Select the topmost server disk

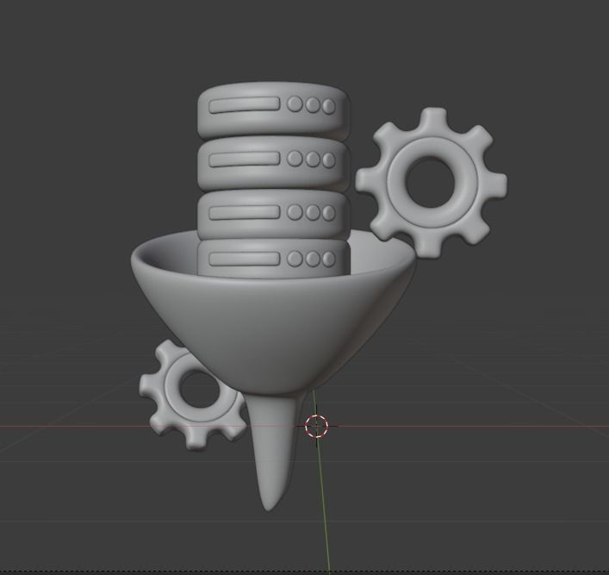pyautogui.click(x=273, y=109)
